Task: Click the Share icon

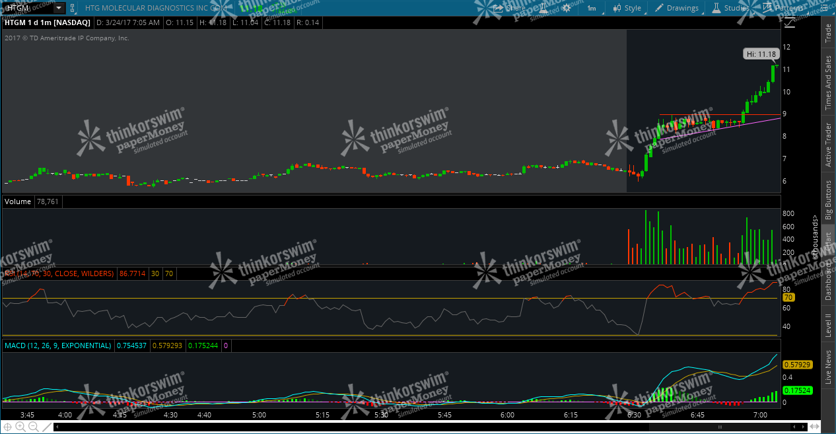Action: point(499,8)
